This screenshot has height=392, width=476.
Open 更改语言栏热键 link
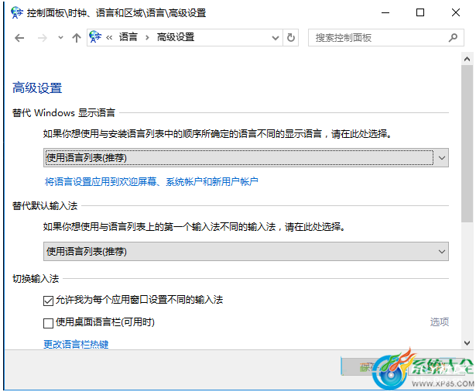coord(76,344)
